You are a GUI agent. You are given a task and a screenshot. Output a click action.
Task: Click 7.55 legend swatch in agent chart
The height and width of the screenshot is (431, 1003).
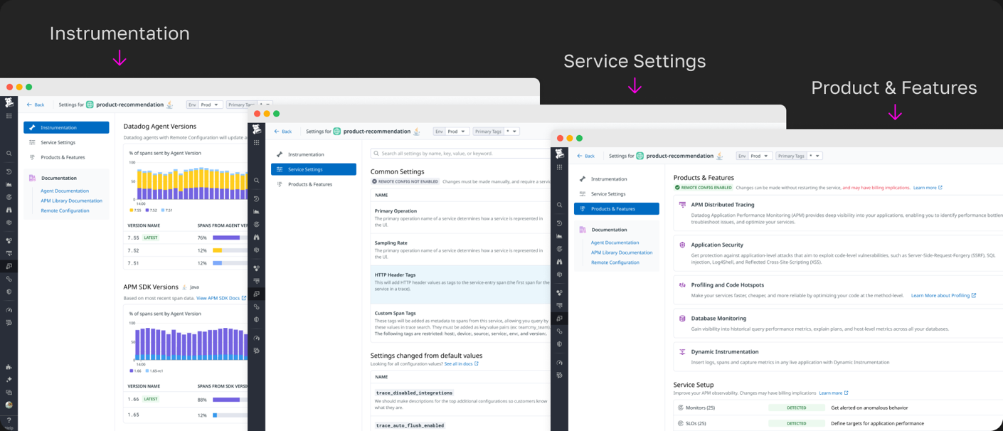point(132,211)
